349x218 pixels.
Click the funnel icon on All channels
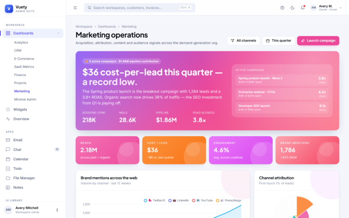[x=233, y=41]
